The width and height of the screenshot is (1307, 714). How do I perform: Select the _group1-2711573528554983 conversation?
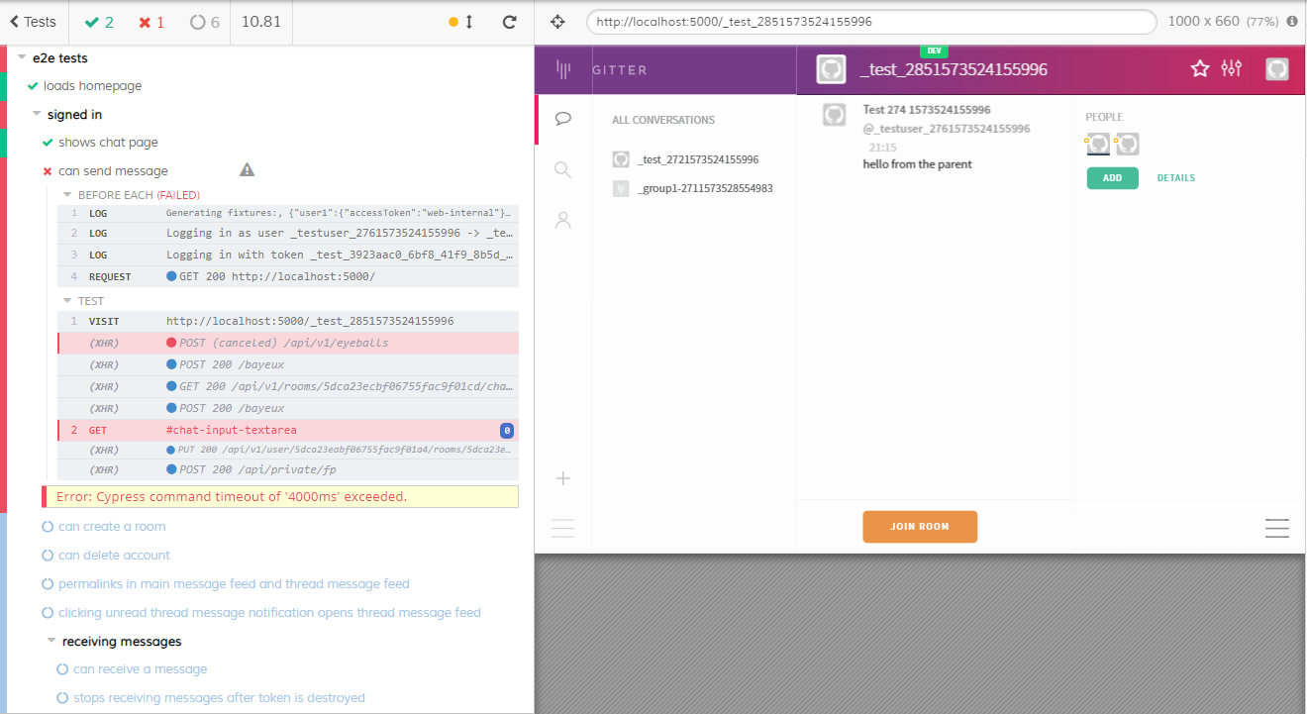tap(705, 188)
